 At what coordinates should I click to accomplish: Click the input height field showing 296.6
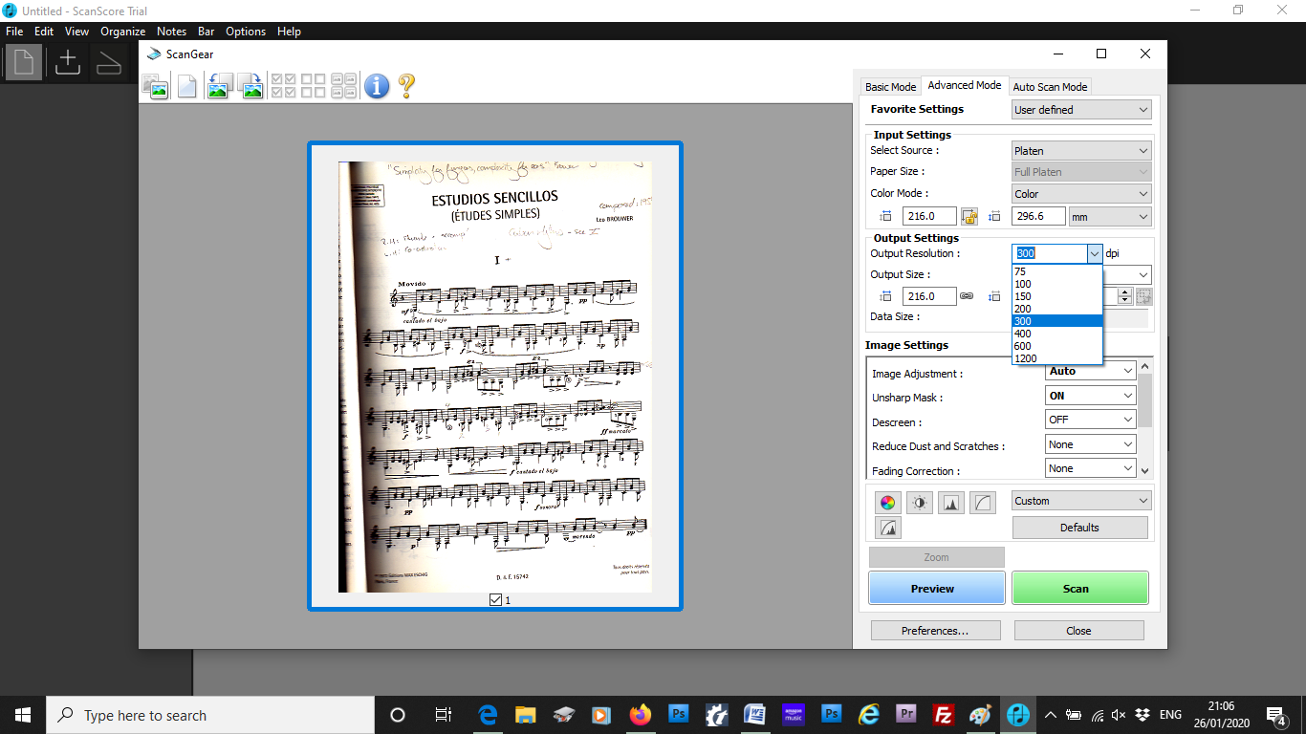coord(1038,217)
